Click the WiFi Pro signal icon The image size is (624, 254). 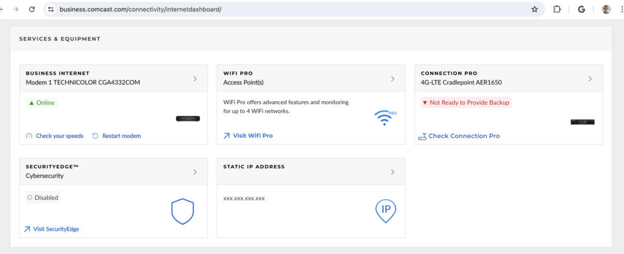point(384,117)
